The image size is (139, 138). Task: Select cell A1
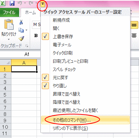(24, 69)
